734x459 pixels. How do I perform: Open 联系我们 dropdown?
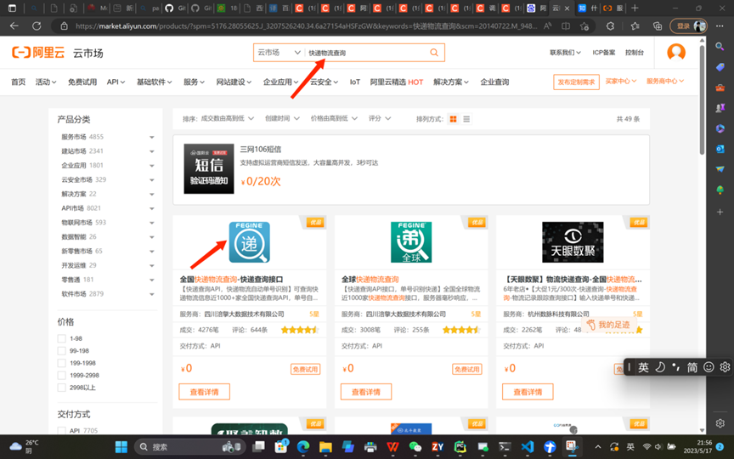click(565, 53)
